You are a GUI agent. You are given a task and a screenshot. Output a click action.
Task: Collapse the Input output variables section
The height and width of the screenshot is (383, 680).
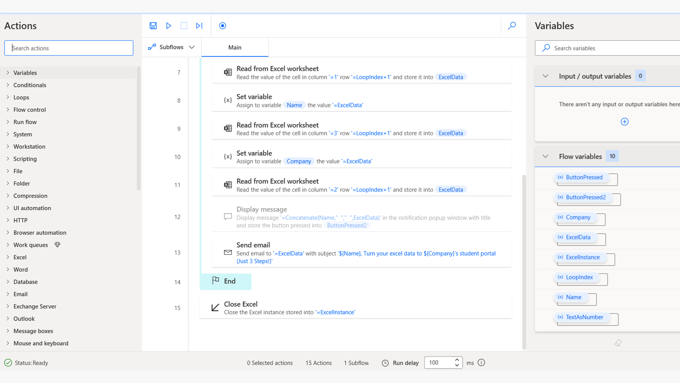(x=545, y=76)
